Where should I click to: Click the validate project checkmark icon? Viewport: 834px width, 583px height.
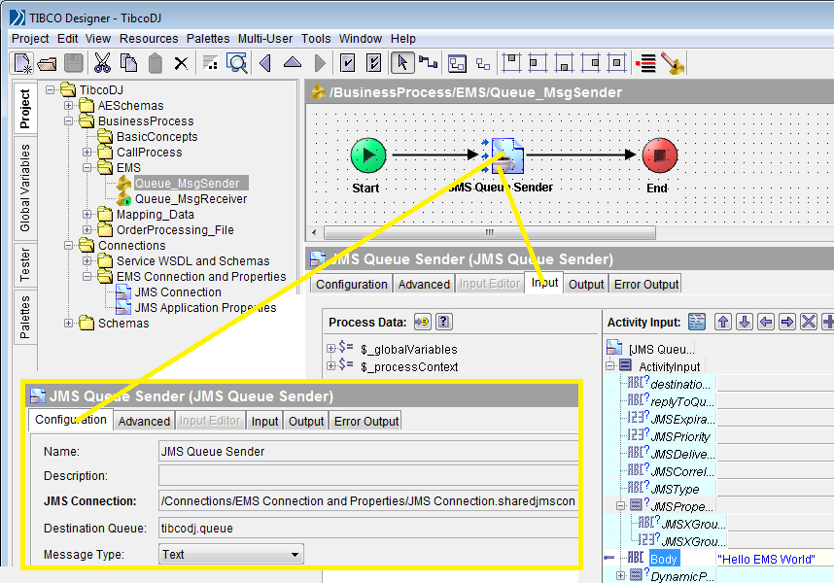pyautogui.click(x=347, y=61)
